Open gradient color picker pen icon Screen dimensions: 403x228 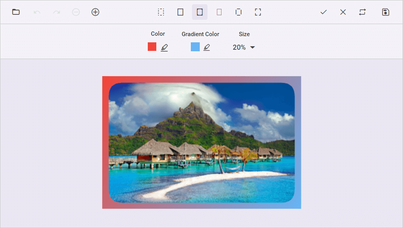click(x=207, y=47)
